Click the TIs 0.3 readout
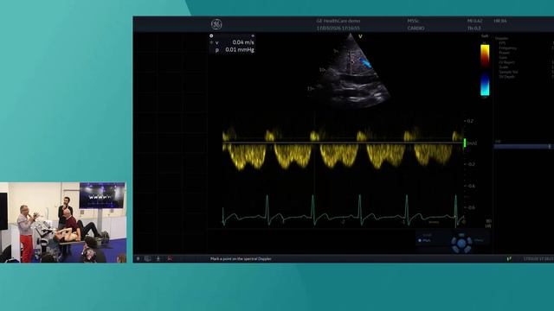 click(473, 28)
